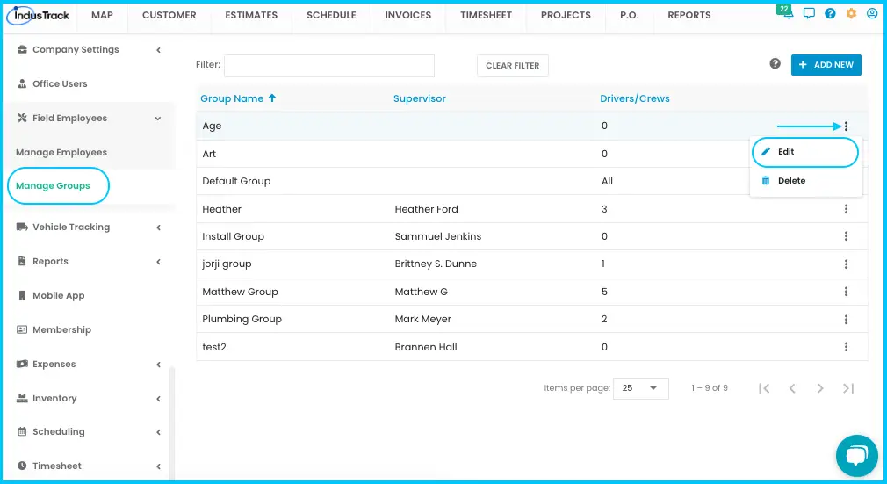Open the orange settings gear icon
The height and width of the screenshot is (484, 887).
pos(851,13)
